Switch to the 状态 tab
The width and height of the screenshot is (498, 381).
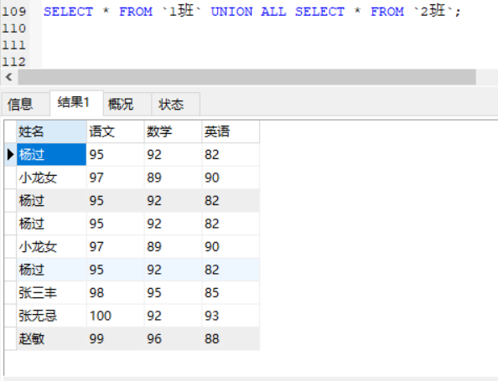175,104
